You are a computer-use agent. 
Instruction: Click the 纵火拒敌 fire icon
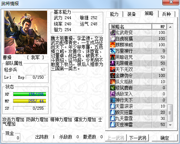pyautogui.click(x=113, y=82)
